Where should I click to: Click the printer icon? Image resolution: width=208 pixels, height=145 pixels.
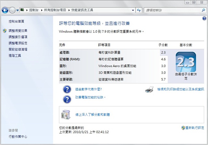coord(149,89)
